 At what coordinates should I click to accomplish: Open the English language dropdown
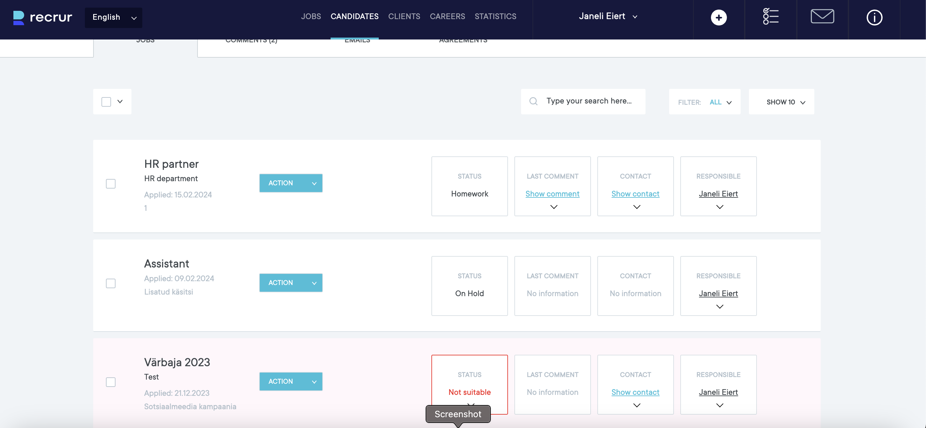point(114,17)
